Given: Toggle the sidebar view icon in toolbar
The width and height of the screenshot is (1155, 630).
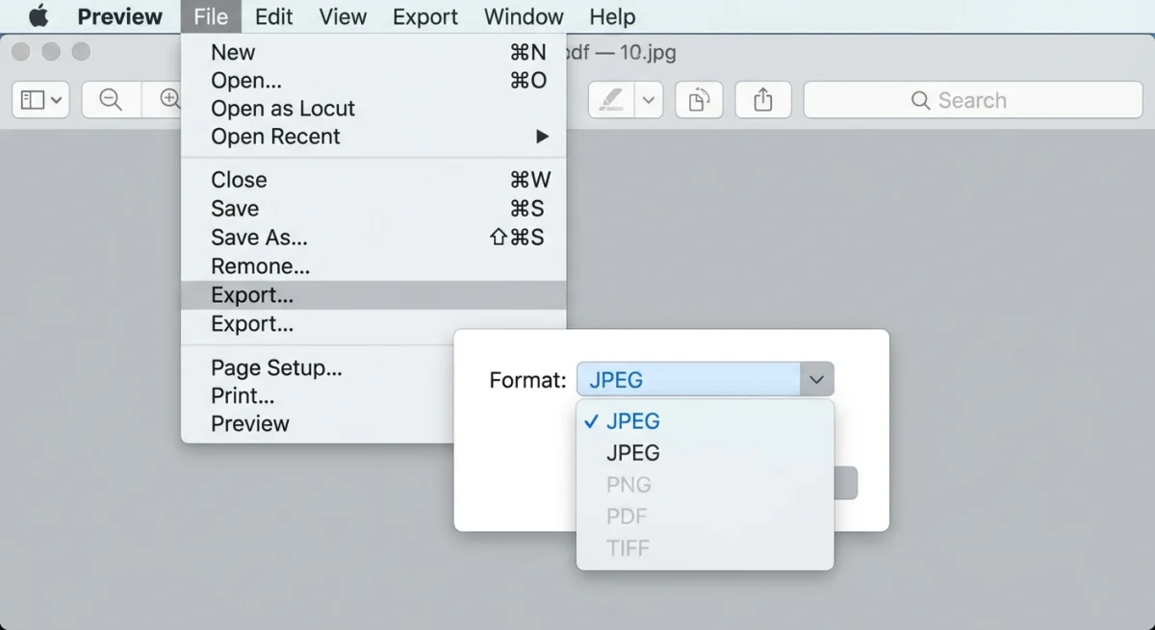Looking at the screenshot, I should tap(32, 100).
